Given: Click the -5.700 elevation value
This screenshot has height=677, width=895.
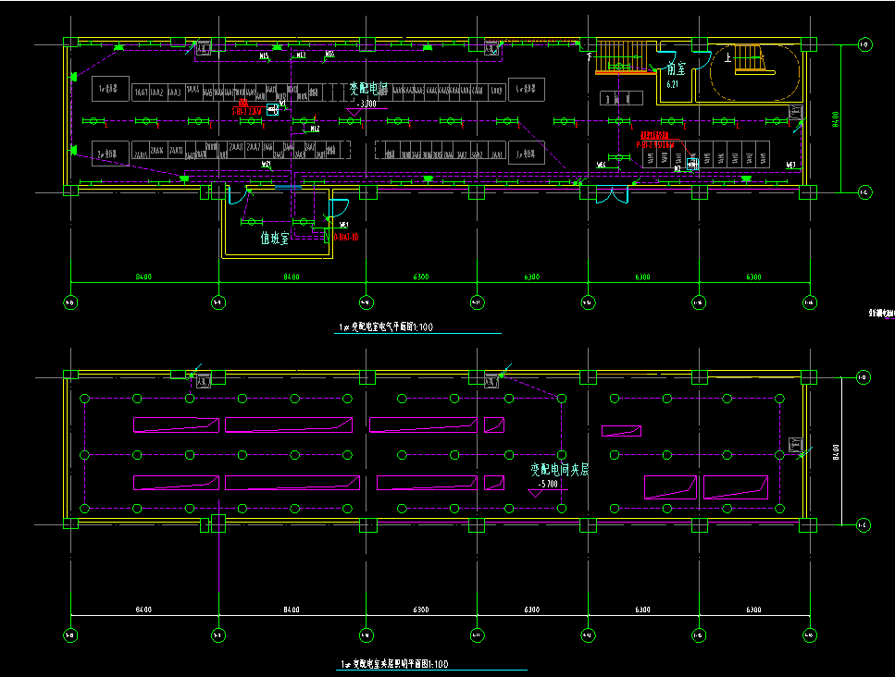Looking at the screenshot, I should pyautogui.click(x=548, y=484).
